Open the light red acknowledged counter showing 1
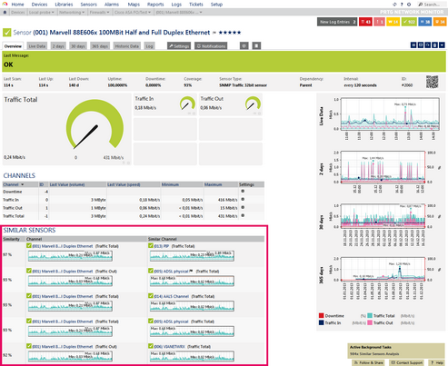The image size is (448, 366). [379, 22]
